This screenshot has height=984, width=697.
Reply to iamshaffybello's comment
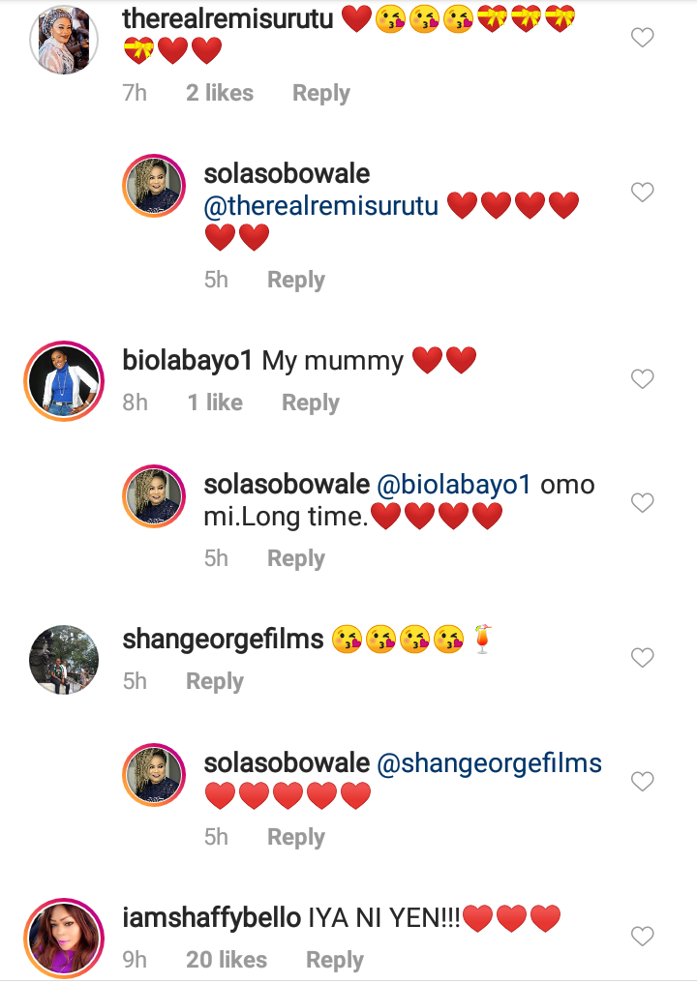(334, 960)
